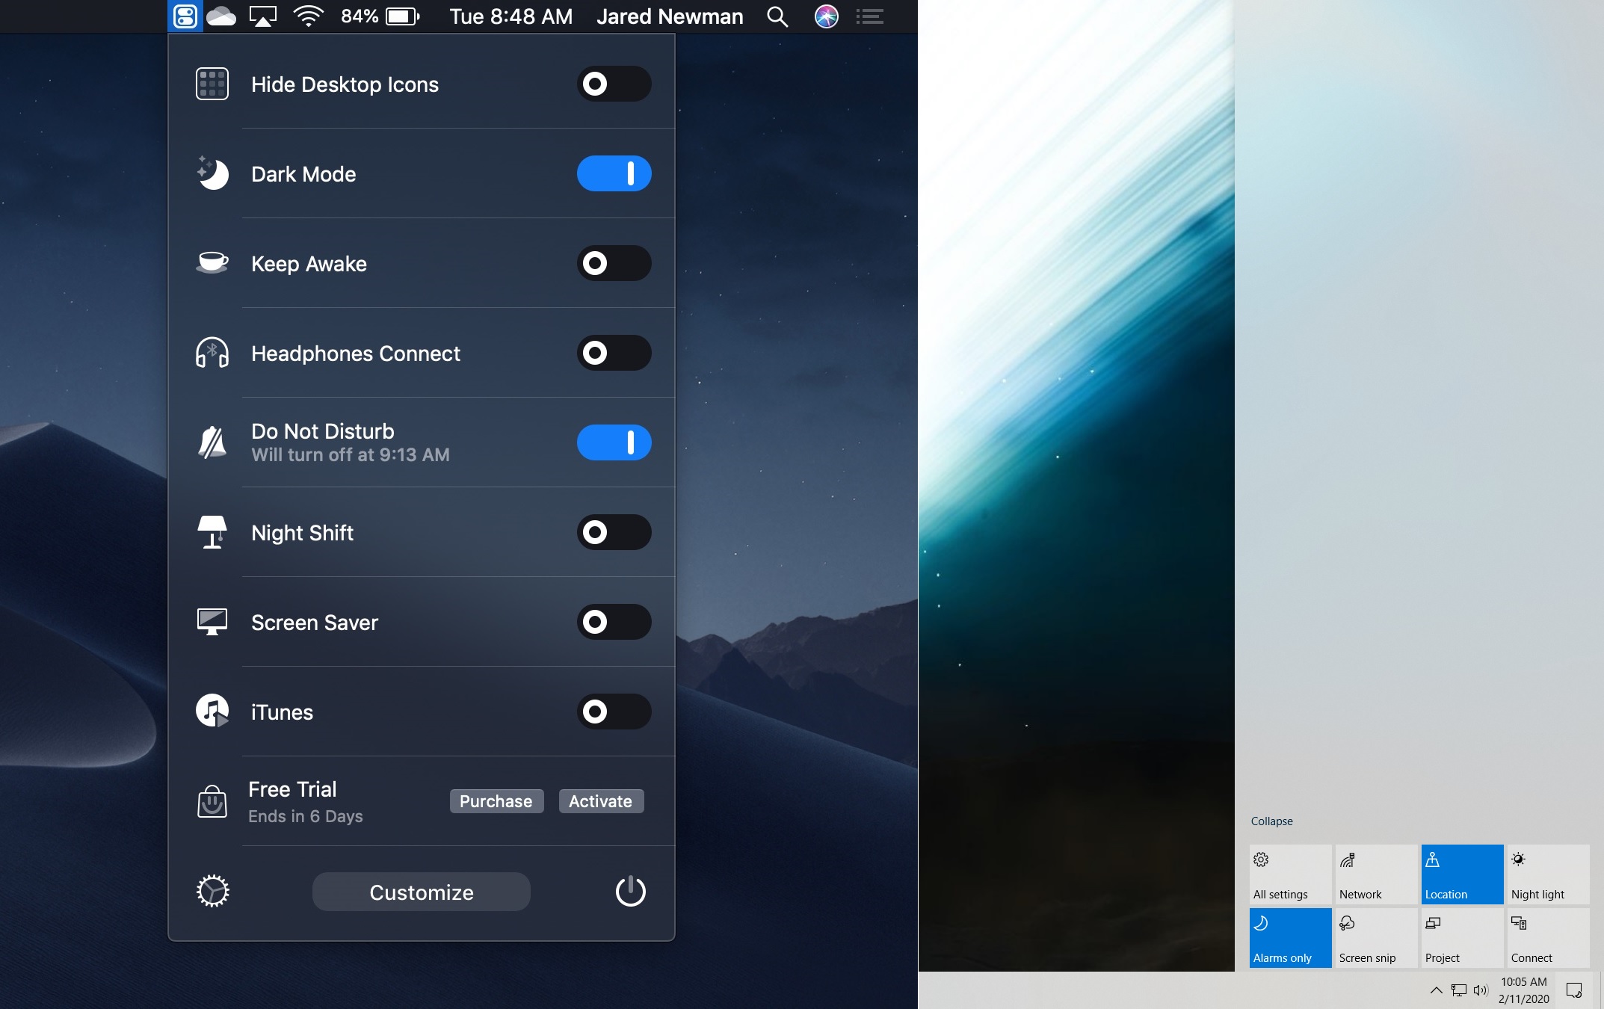The width and height of the screenshot is (1604, 1009).
Task: Open Notification Center list icon
Action: [869, 16]
